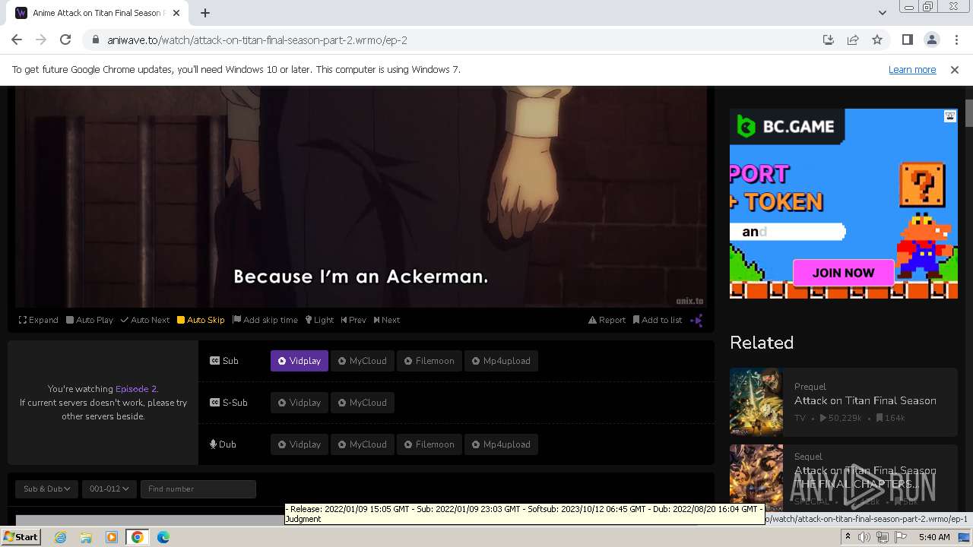
Task: Toggle the Auto Next option
Action: click(144, 320)
